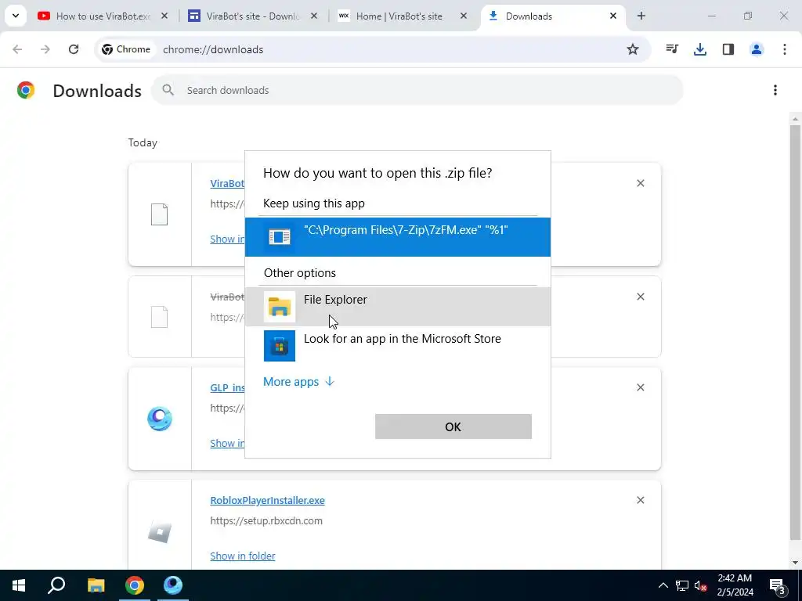
Task: Expand the More apps list
Action: [298, 382]
